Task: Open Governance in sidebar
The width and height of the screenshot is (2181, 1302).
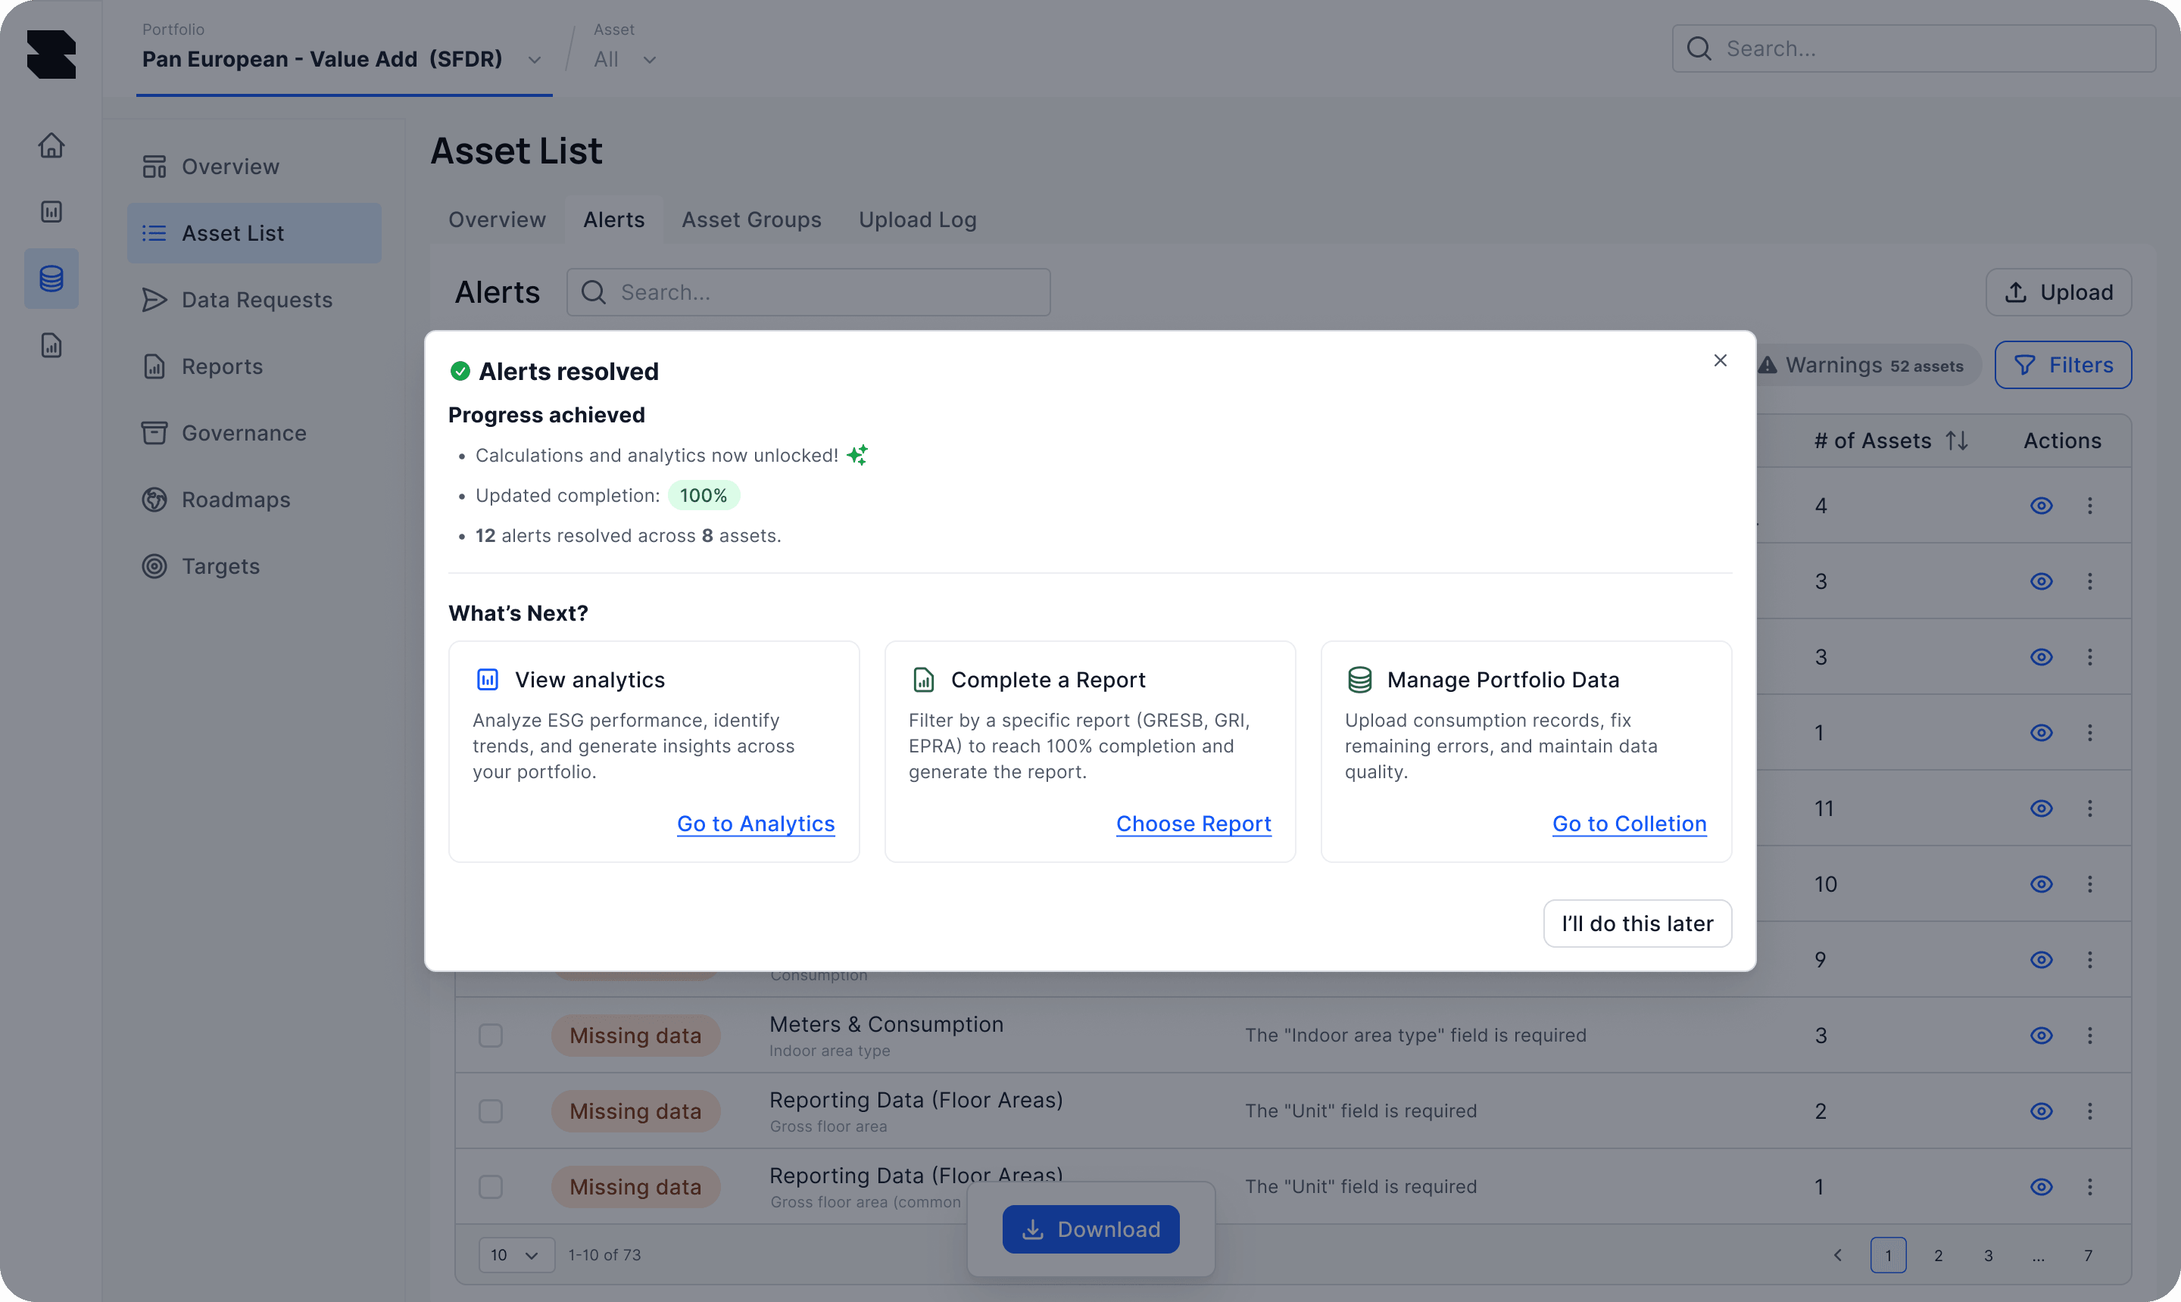Action: pos(254,432)
